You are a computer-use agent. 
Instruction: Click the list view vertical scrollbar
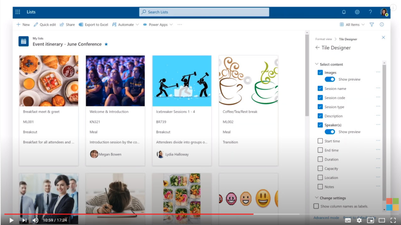(307, 76)
